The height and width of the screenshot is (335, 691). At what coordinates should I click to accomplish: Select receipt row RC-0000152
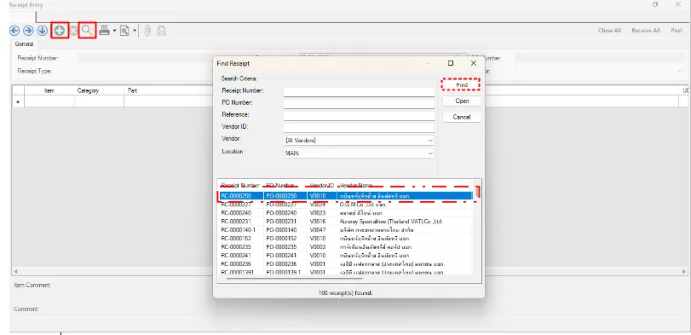point(345,238)
